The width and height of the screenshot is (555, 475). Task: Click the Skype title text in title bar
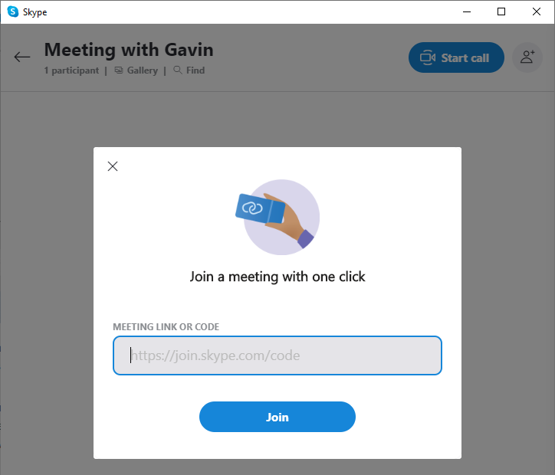[35, 11]
